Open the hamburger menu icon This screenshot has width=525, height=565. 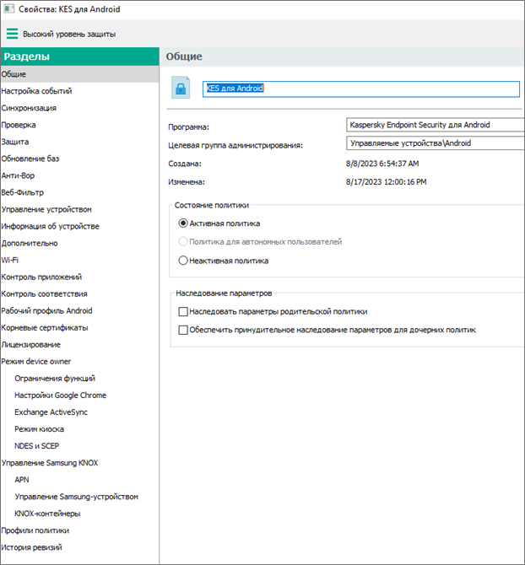click(13, 34)
